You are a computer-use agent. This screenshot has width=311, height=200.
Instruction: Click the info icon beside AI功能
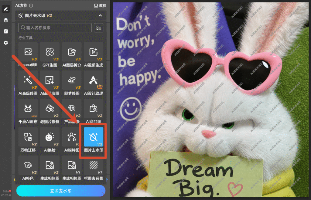[x=31, y=5]
